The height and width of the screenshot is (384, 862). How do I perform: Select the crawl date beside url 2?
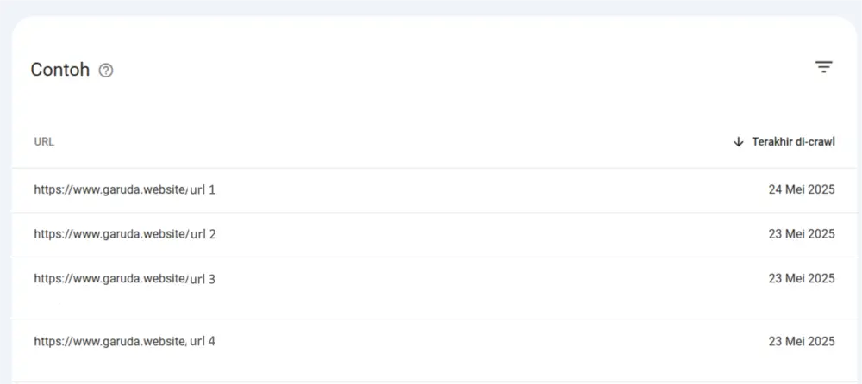(802, 234)
